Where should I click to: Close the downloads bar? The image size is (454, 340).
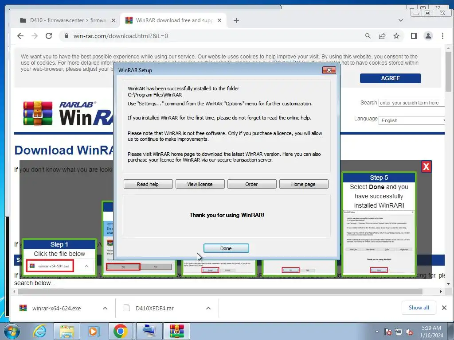click(444, 308)
